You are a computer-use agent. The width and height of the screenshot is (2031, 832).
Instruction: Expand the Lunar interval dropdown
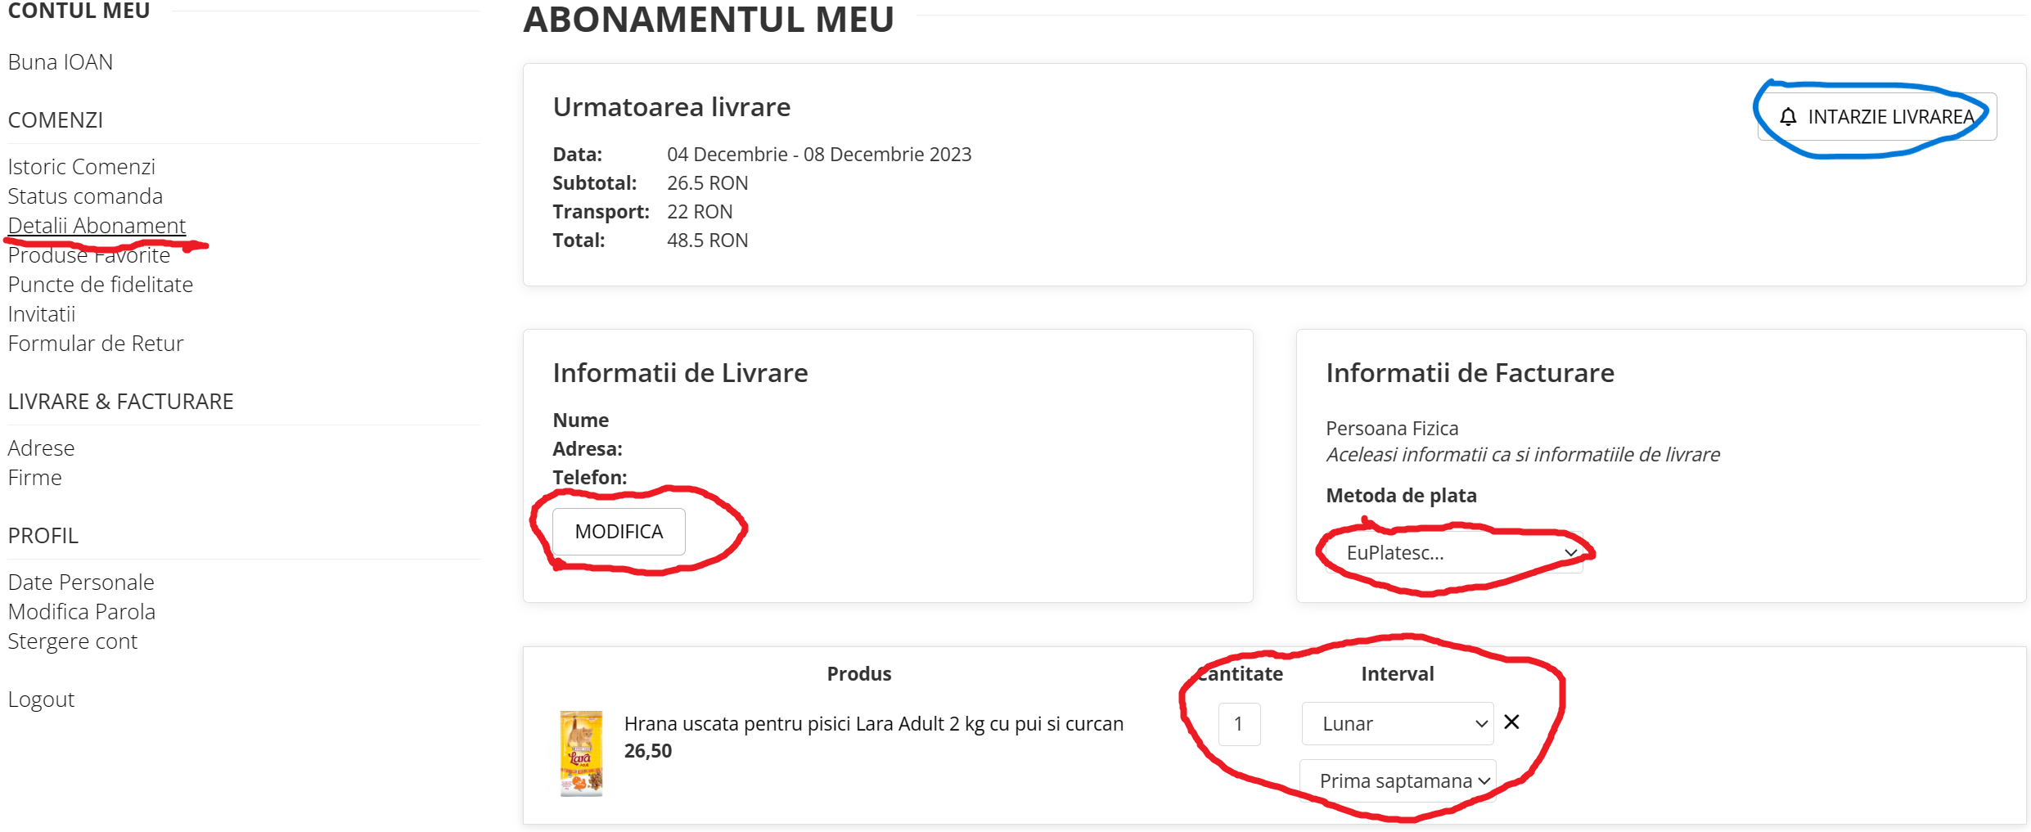coord(1398,724)
